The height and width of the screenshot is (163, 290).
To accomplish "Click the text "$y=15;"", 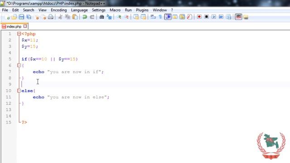I will coord(29,46).
